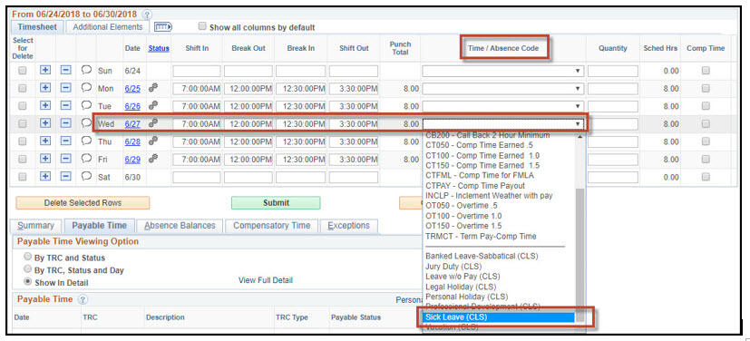Add a row after Thursday 6/28
The image size is (750, 341).
[x=45, y=141]
